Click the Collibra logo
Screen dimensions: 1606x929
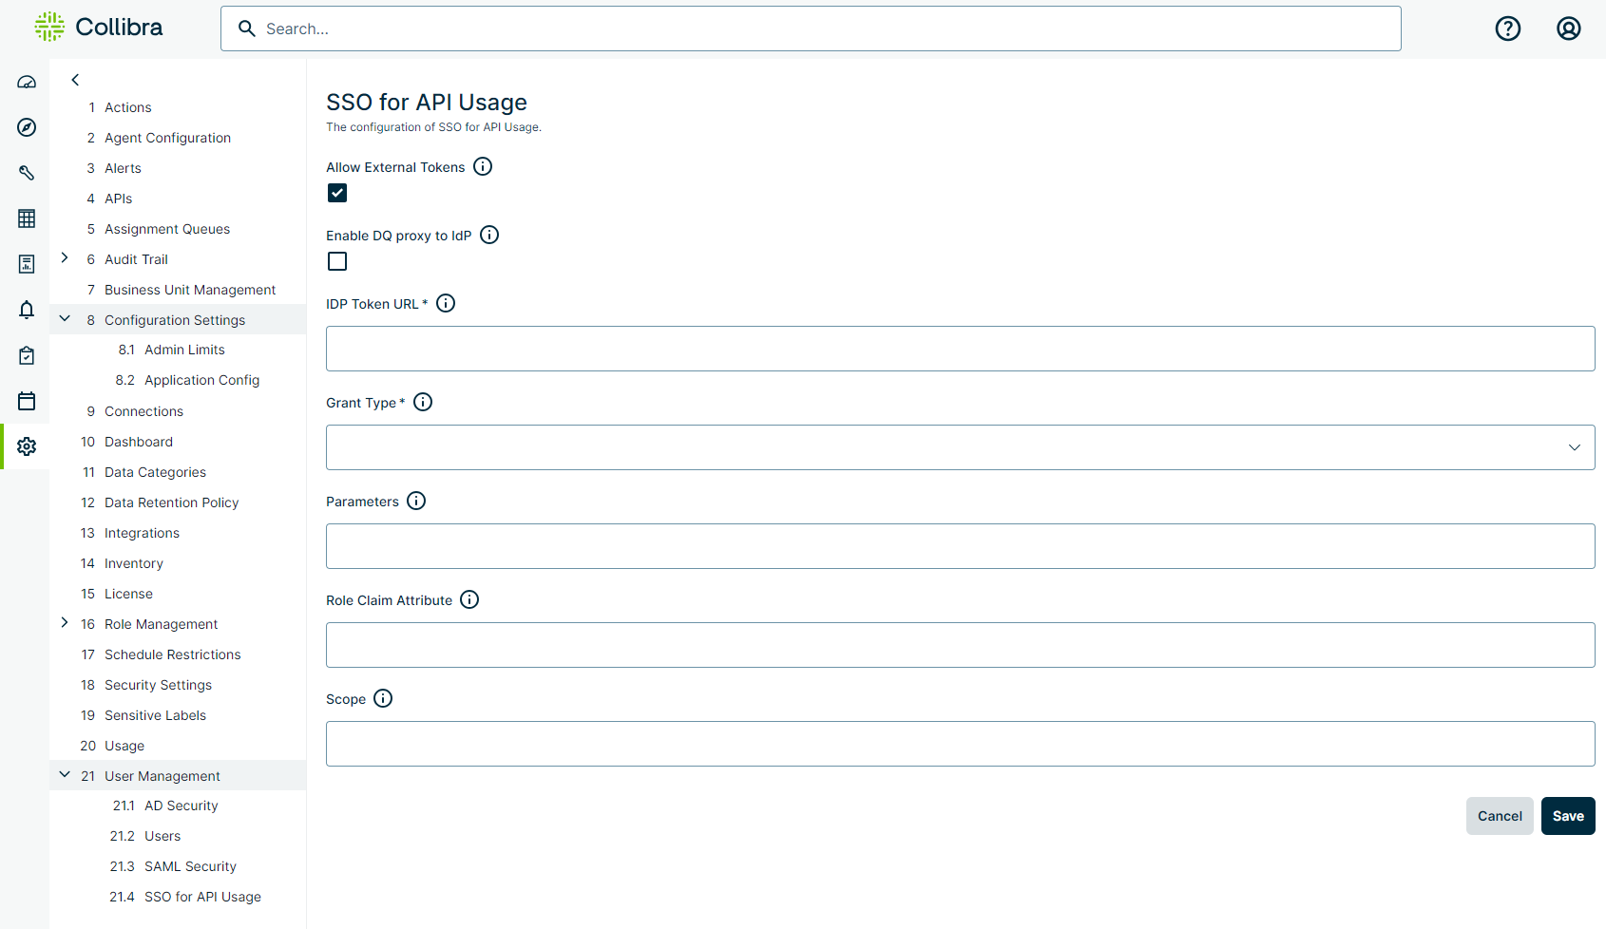(99, 28)
